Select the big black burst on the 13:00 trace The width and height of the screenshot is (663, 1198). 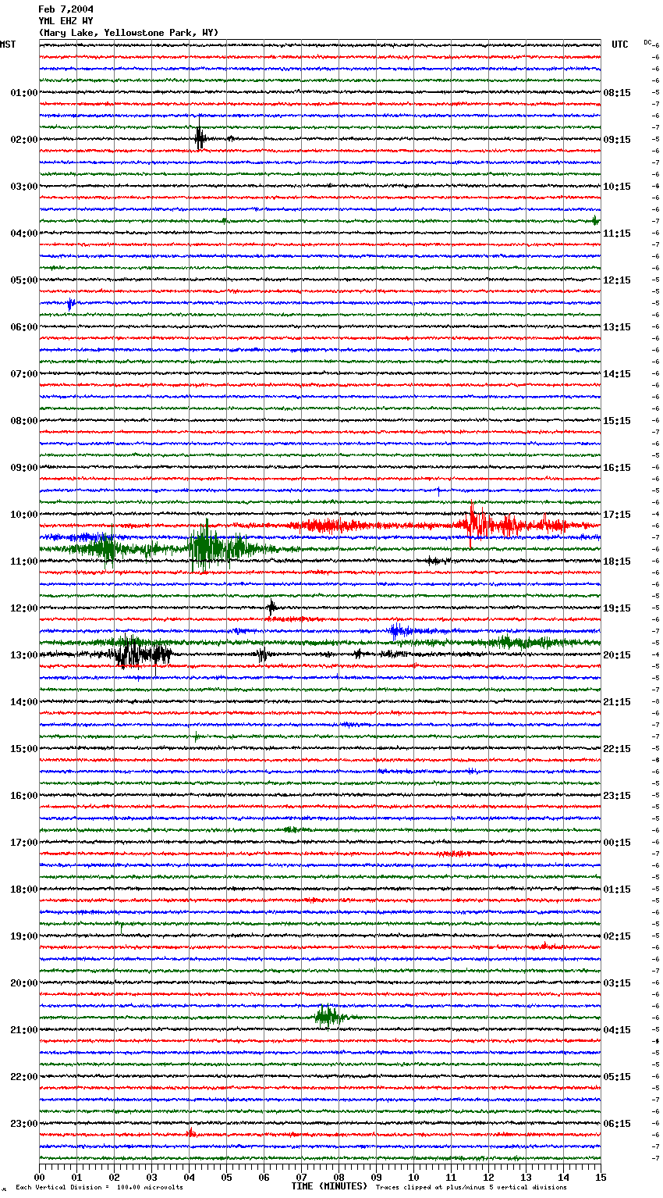(x=140, y=653)
